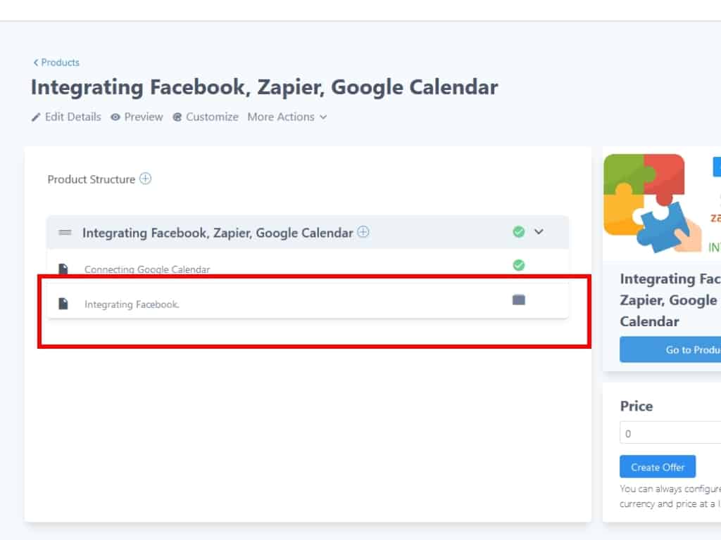Click the palette icon beside Customize
This screenshot has height=540, width=721.
[177, 117]
